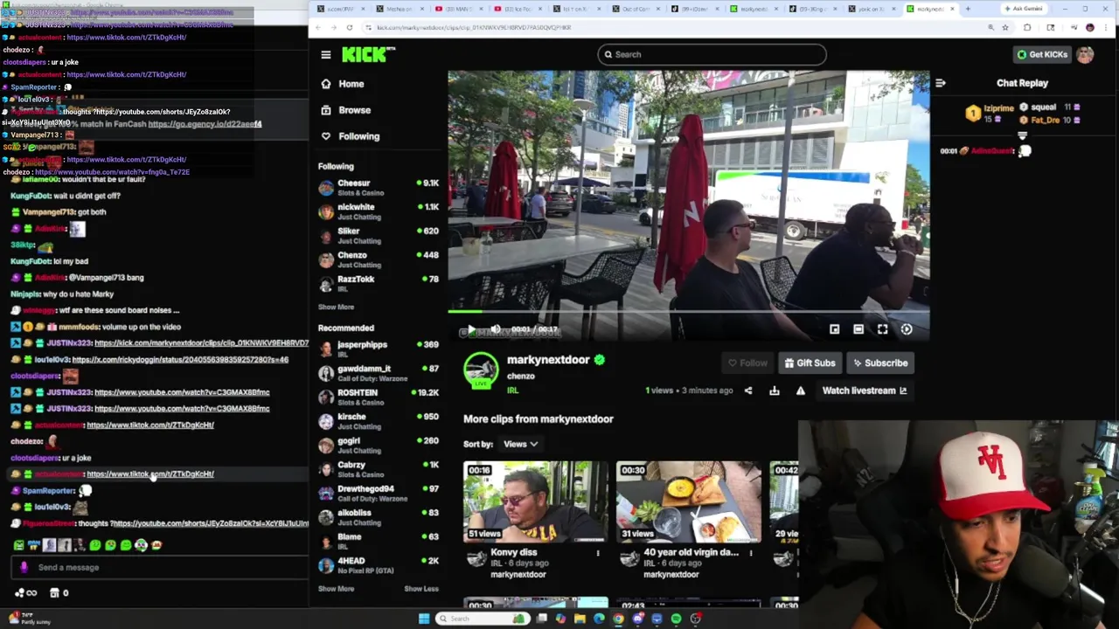Open the hamburger menu beside Kick logo
The width and height of the screenshot is (1119, 629).
tap(325, 54)
